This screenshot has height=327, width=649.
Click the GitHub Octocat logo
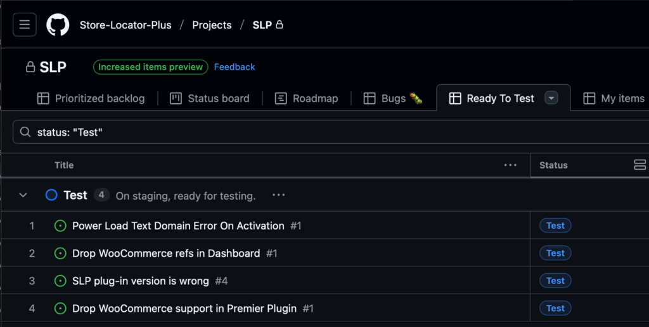(58, 25)
